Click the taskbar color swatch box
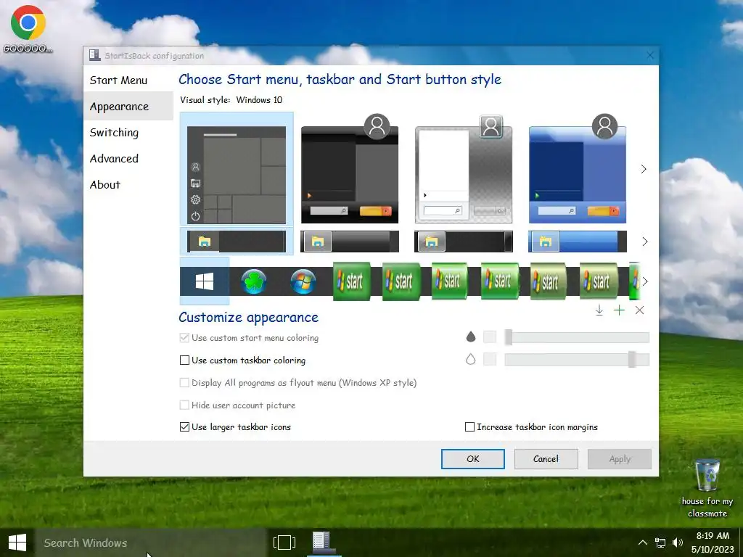 pyautogui.click(x=490, y=359)
